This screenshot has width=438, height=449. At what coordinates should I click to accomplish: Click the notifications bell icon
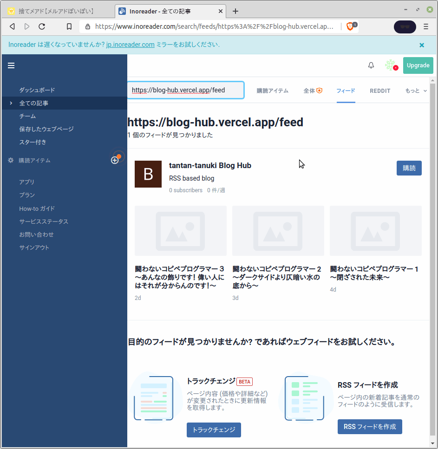coord(371,65)
